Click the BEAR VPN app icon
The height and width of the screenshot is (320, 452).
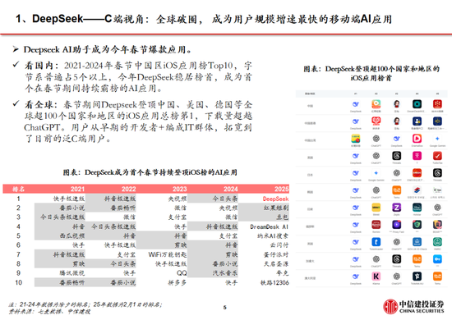coord(437,225)
